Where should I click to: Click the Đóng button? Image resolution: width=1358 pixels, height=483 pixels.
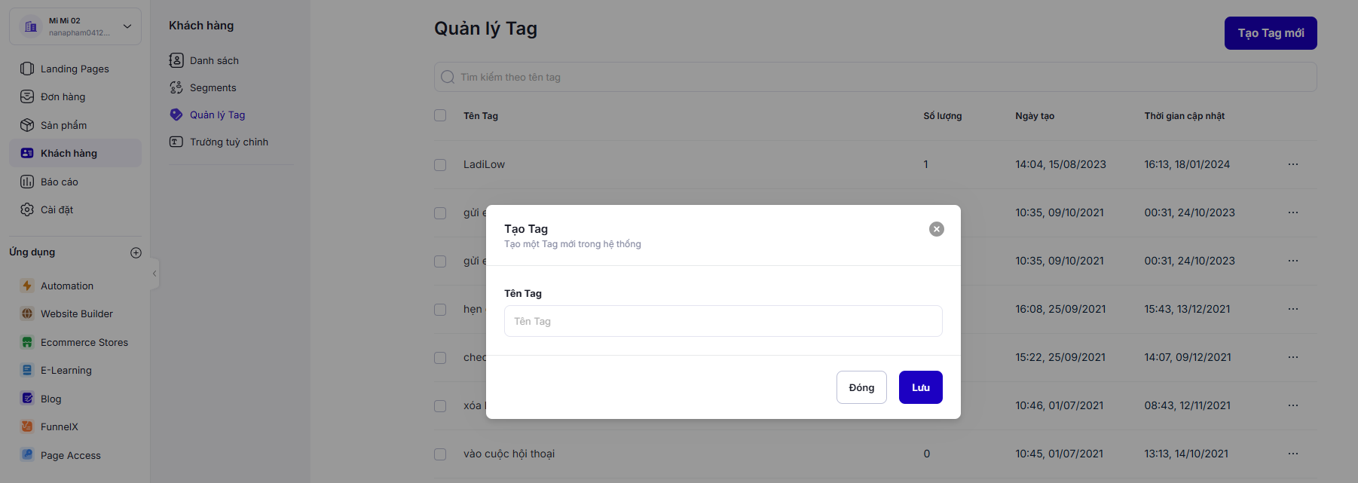tap(861, 387)
